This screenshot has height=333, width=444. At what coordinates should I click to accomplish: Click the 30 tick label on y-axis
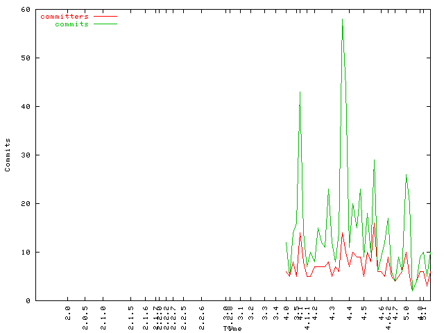click(x=26, y=155)
